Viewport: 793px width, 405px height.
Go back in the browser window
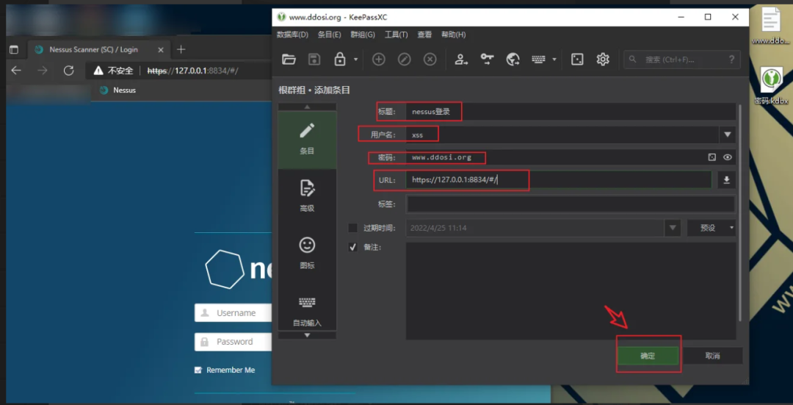16,71
